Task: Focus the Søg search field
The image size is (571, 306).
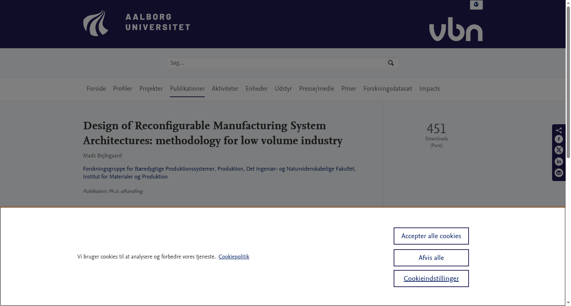Action: 277,63
